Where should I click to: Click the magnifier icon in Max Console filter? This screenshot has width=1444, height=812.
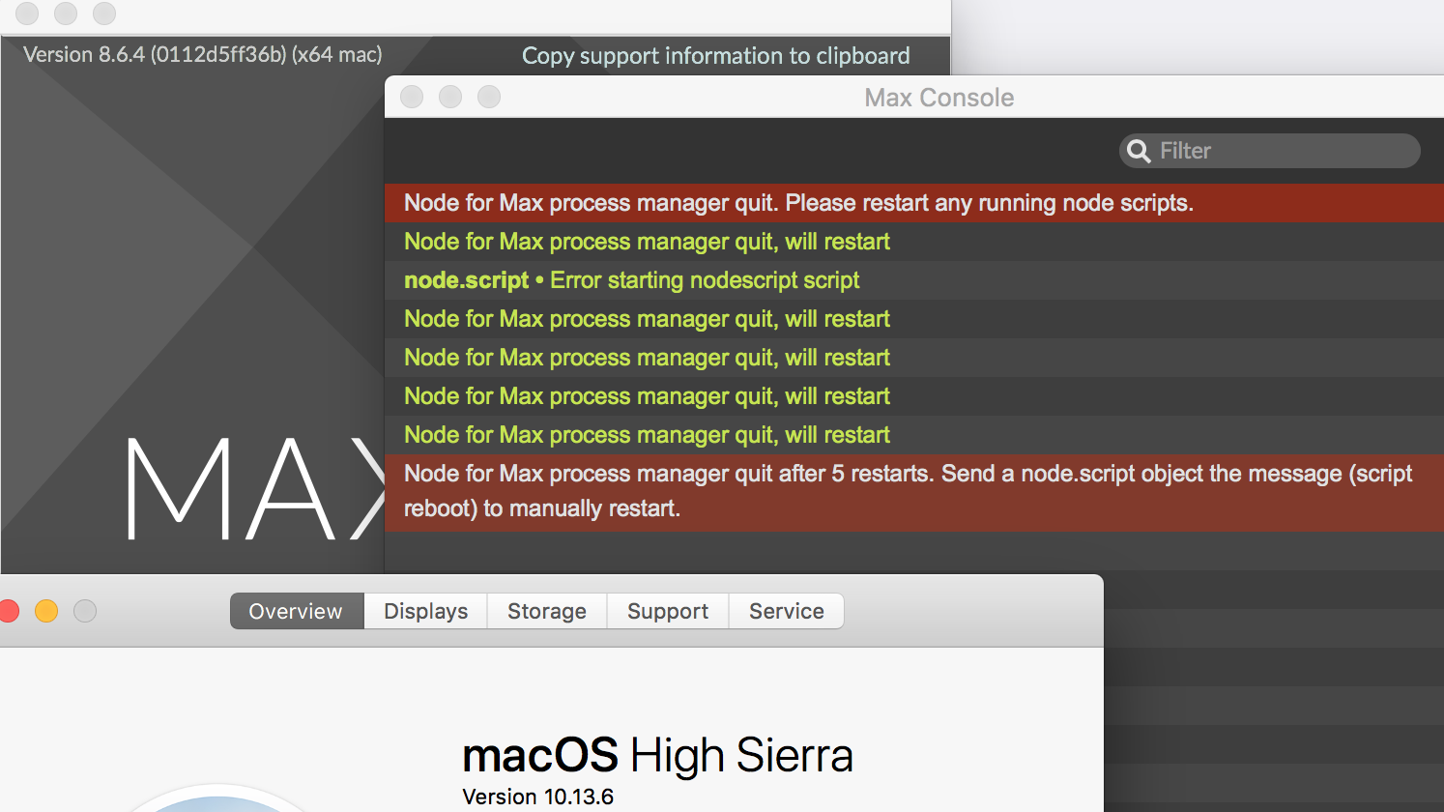coord(1139,151)
